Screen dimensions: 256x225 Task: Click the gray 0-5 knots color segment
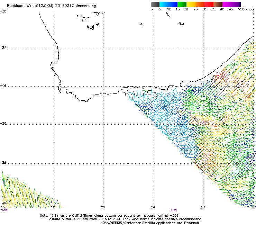point(155,4)
